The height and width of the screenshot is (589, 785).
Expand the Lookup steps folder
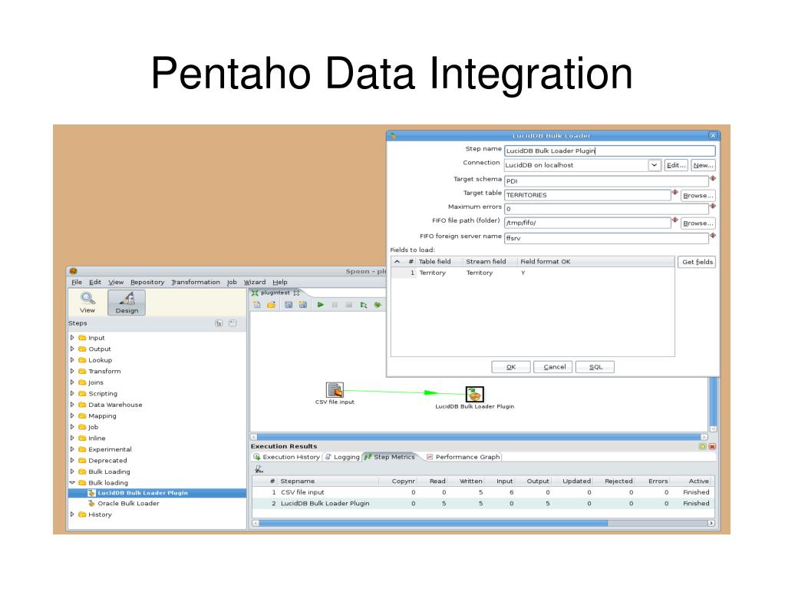pos(72,359)
